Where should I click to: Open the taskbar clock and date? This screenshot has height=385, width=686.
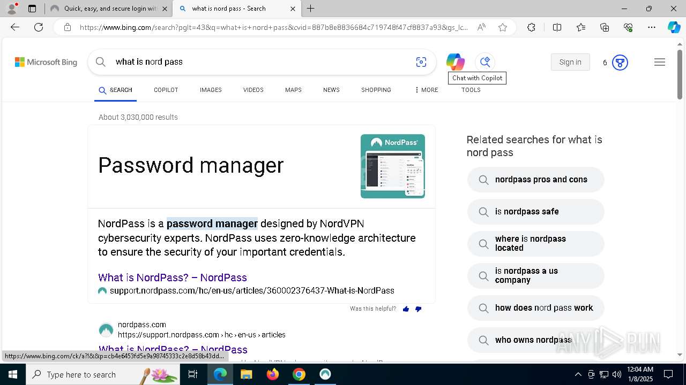pos(640,374)
